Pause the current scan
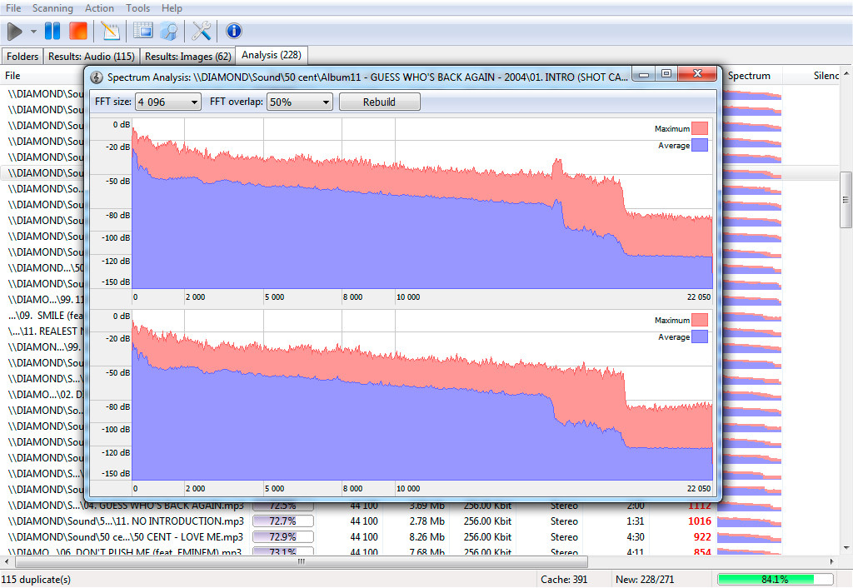The height and width of the screenshot is (588, 853). click(52, 32)
